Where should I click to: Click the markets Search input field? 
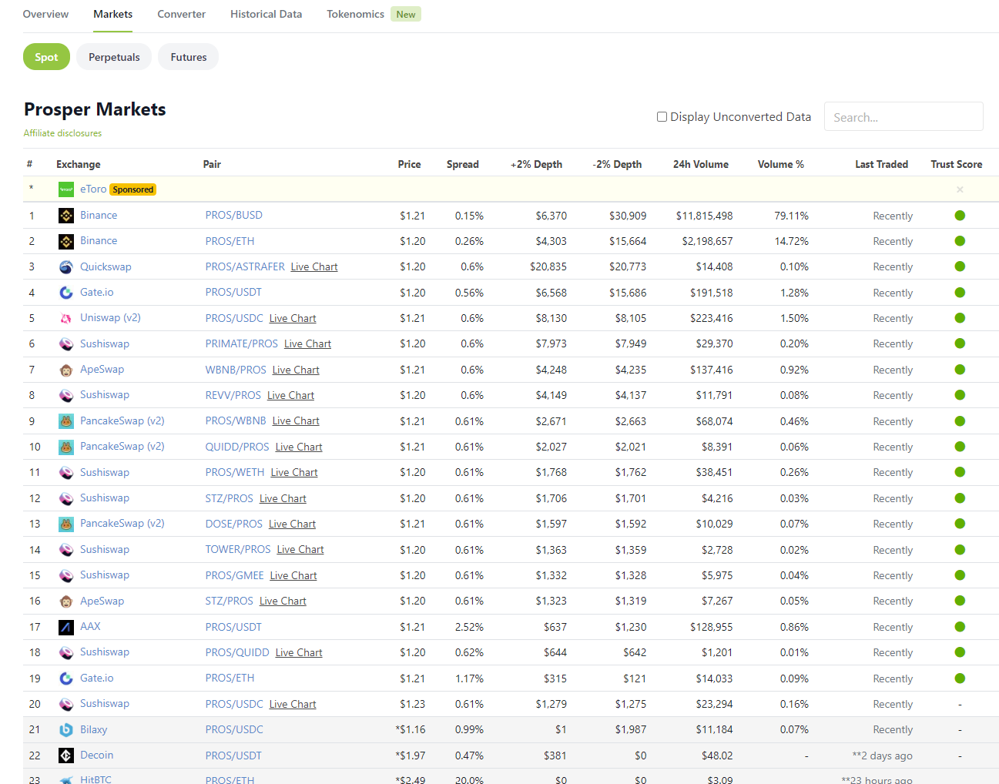tap(903, 117)
